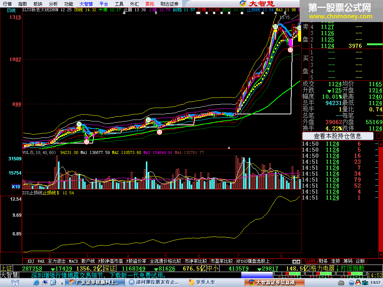Select the MACD indicator tab

point(73,261)
